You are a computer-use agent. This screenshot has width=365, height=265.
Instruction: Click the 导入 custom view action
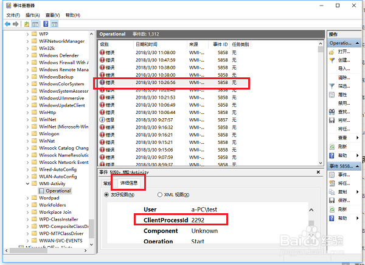tap(344, 69)
